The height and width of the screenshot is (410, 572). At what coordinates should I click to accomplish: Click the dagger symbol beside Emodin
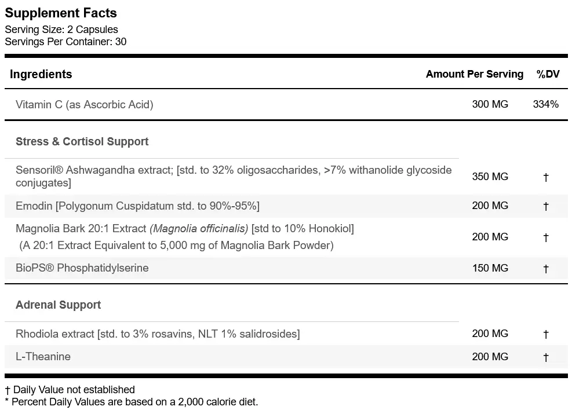[x=546, y=206]
